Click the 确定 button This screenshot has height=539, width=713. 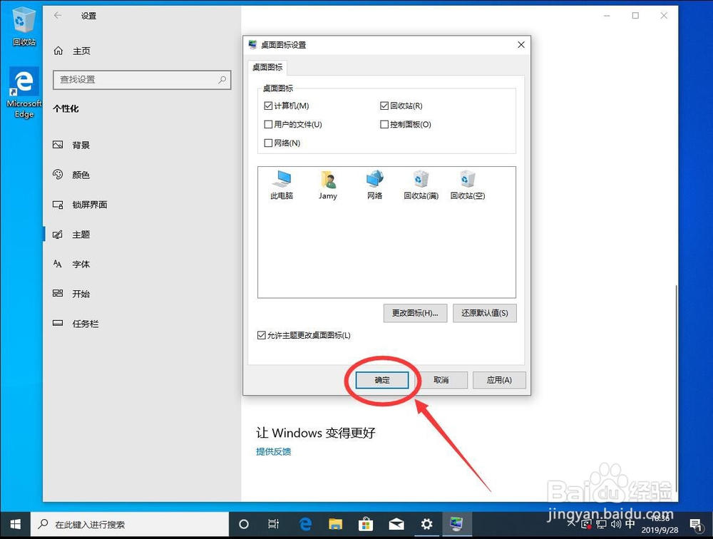coord(382,380)
